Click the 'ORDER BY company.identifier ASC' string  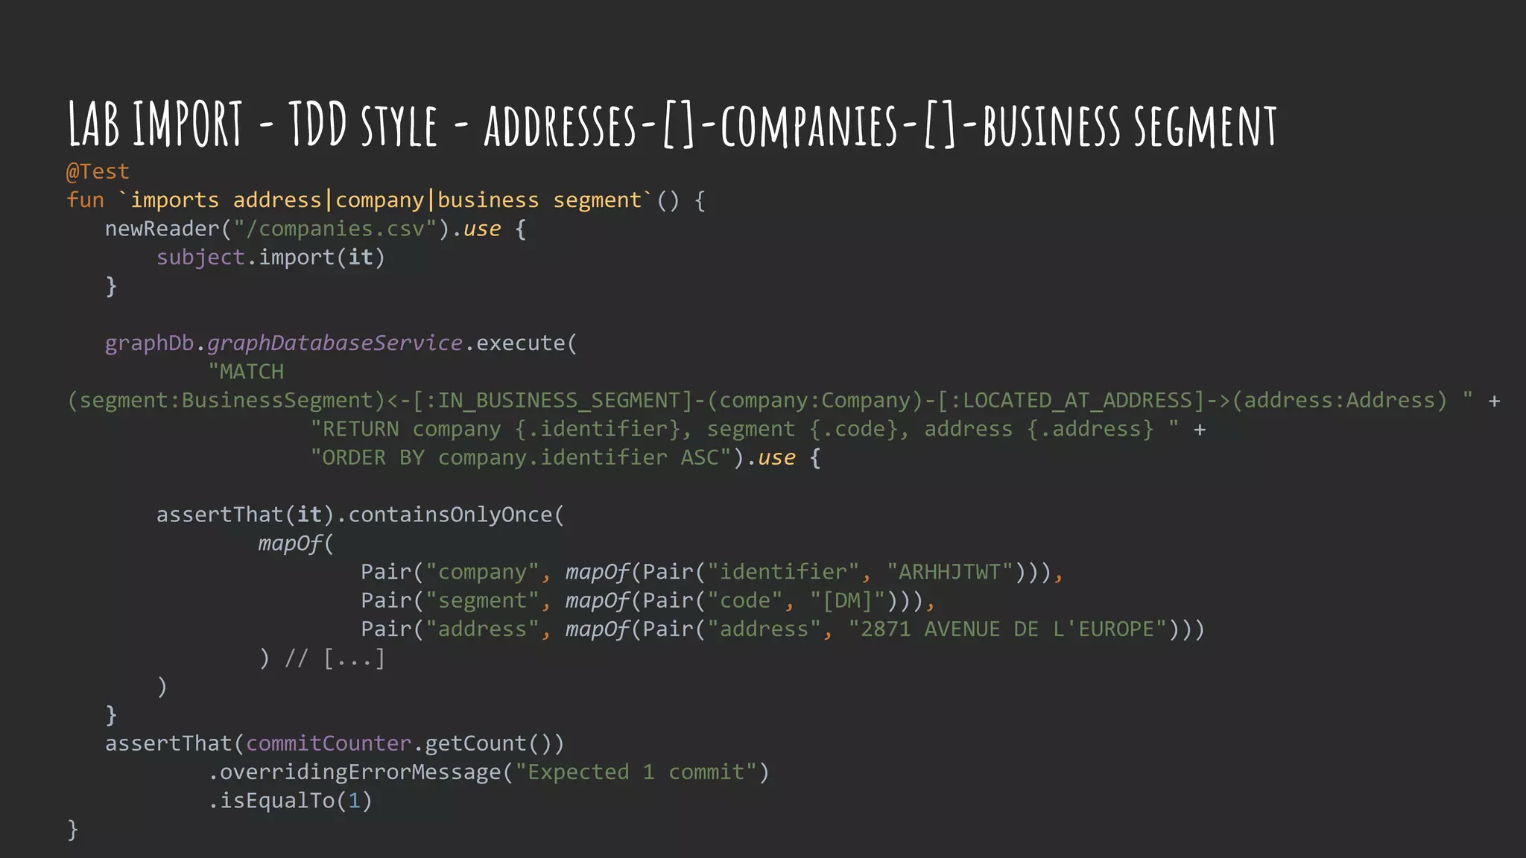[520, 457]
